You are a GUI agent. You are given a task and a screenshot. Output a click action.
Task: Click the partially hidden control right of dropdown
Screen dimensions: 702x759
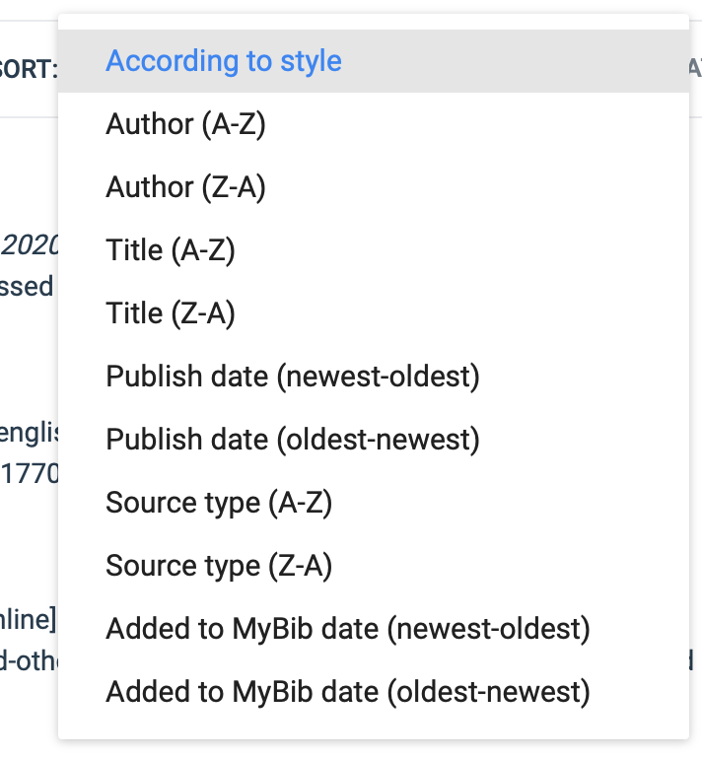(x=694, y=68)
